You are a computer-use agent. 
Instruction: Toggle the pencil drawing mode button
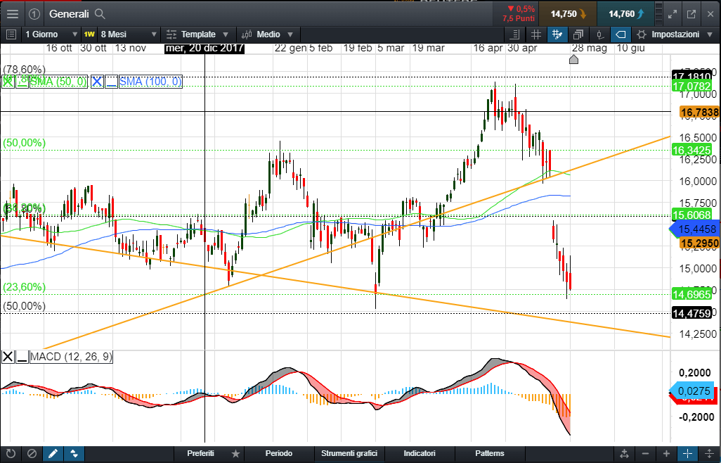[x=53, y=454]
